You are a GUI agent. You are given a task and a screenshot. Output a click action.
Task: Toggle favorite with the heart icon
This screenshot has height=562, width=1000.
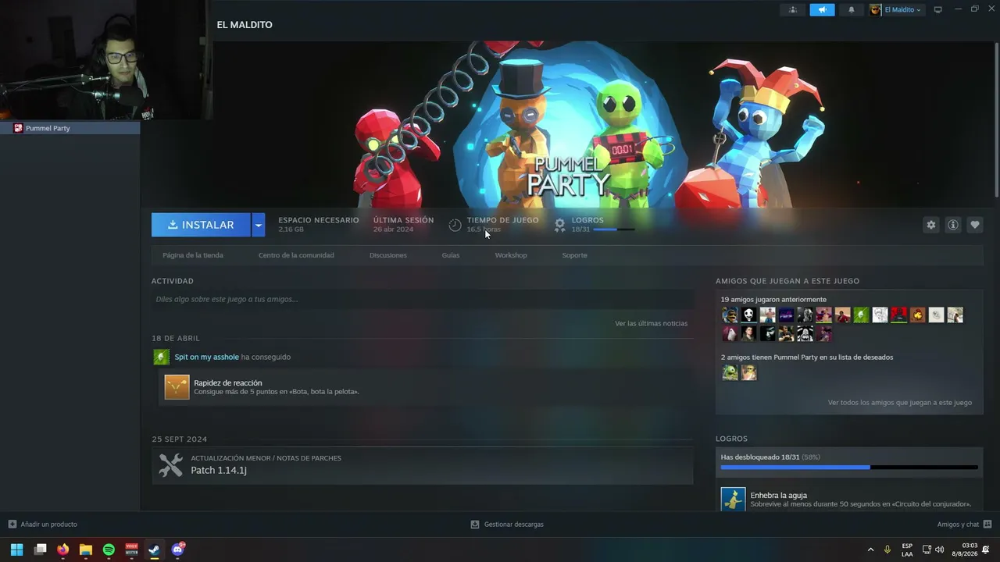975,225
